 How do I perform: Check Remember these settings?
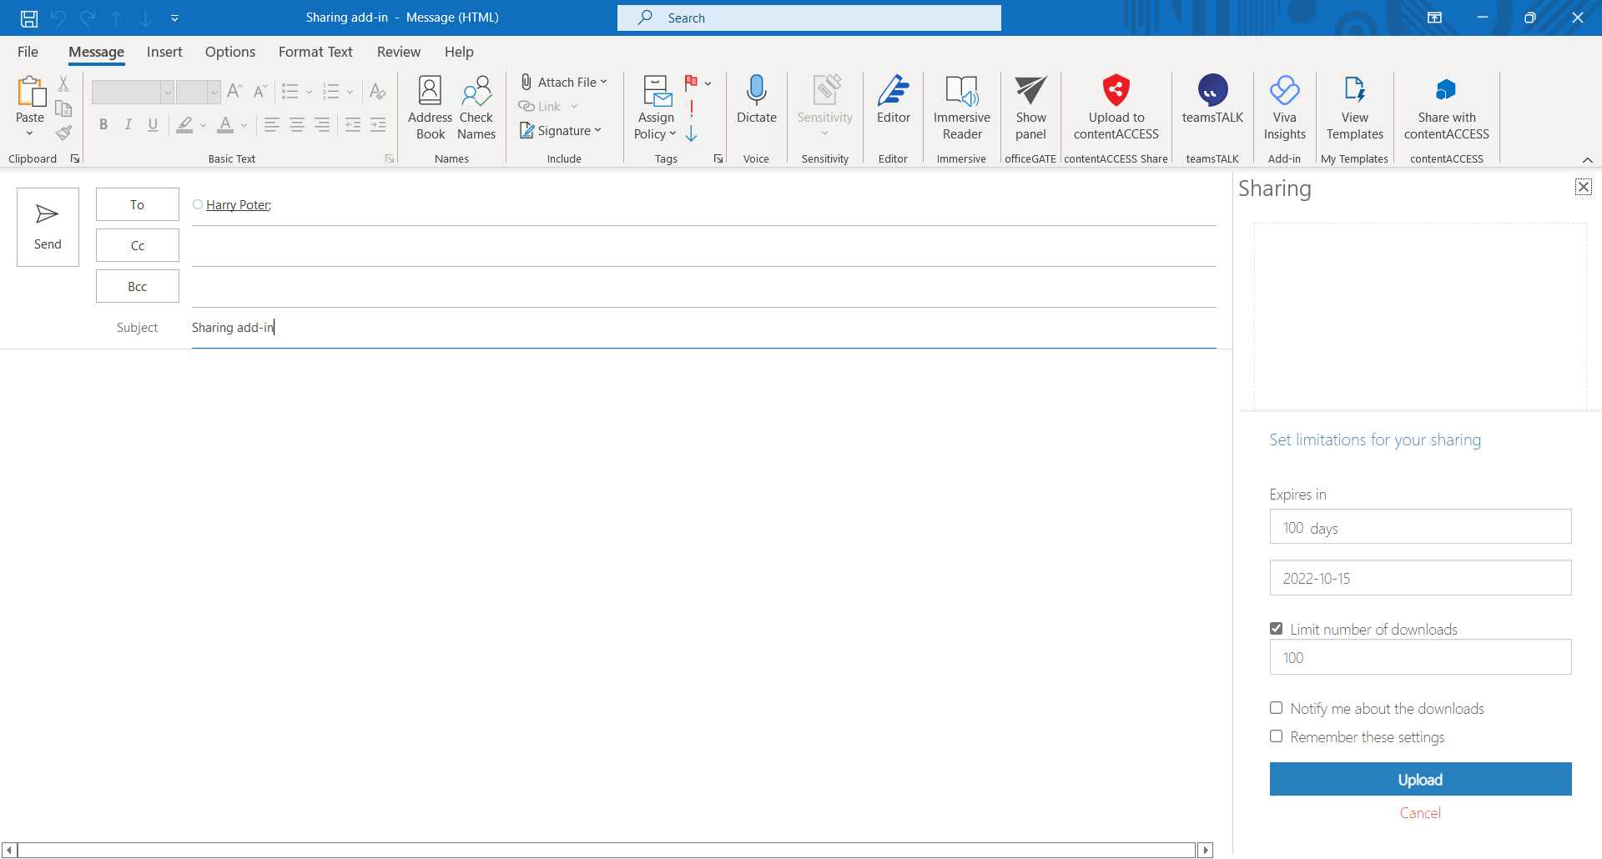(1276, 736)
